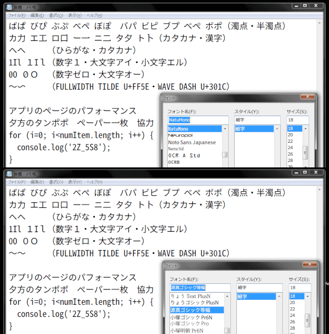
Task: Click Notepad icon in top window title bar
Action: point(9,7)
